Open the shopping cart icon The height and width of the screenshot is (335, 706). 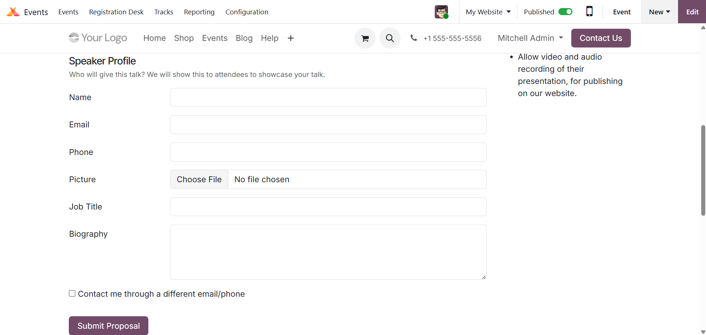tap(365, 38)
